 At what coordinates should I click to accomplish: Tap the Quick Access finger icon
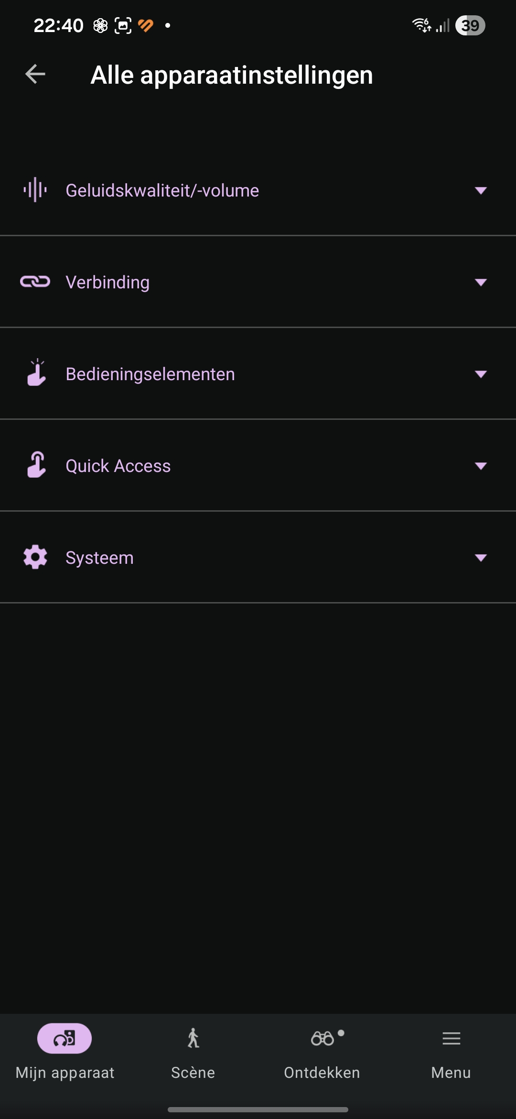pos(36,465)
